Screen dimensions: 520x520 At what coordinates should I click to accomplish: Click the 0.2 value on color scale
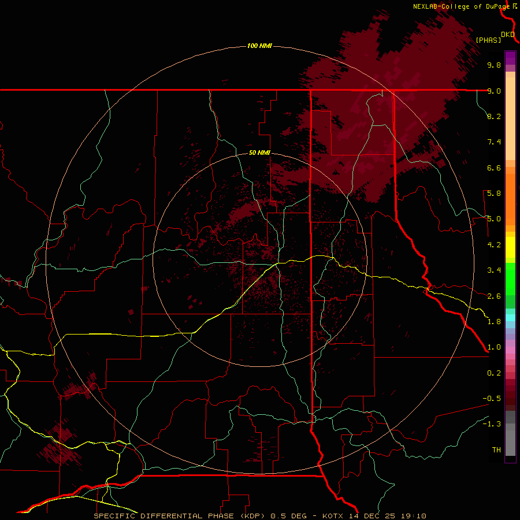(x=494, y=373)
